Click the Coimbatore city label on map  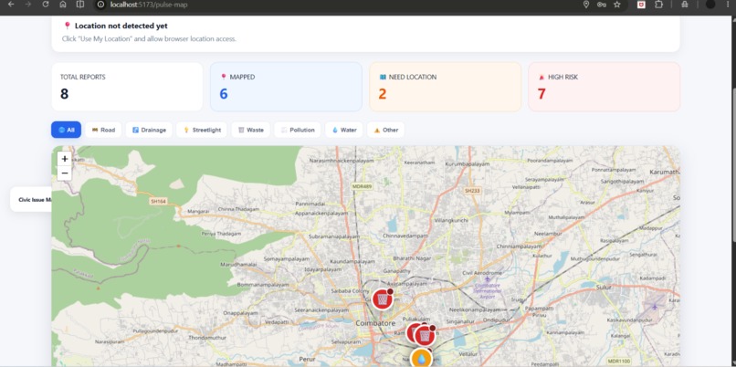point(375,324)
